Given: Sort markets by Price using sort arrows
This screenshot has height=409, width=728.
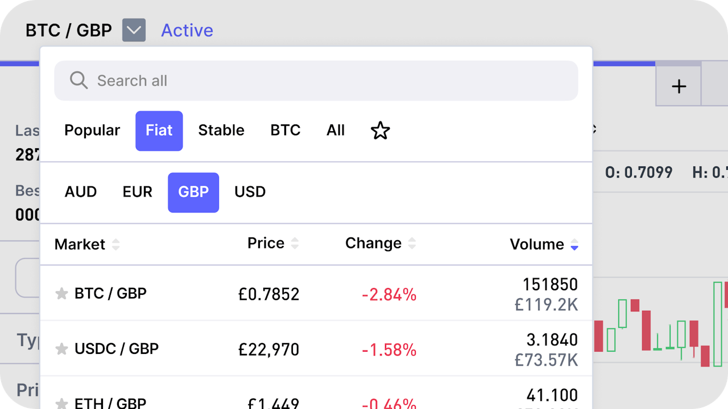Looking at the screenshot, I should (x=295, y=243).
